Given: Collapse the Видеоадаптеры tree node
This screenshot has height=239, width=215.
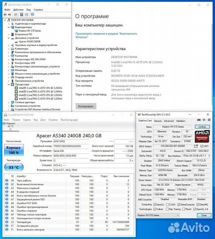Looking at the screenshot, I should 9,27.
